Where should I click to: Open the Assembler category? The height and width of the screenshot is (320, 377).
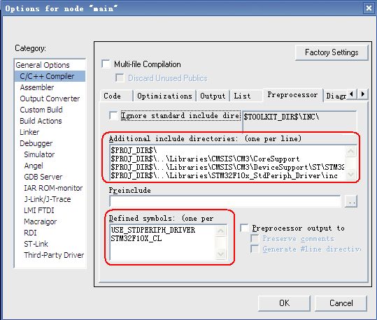37,87
